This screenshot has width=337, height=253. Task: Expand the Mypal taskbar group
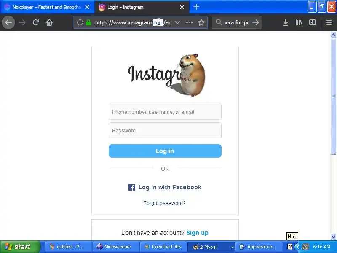coord(233,247)
